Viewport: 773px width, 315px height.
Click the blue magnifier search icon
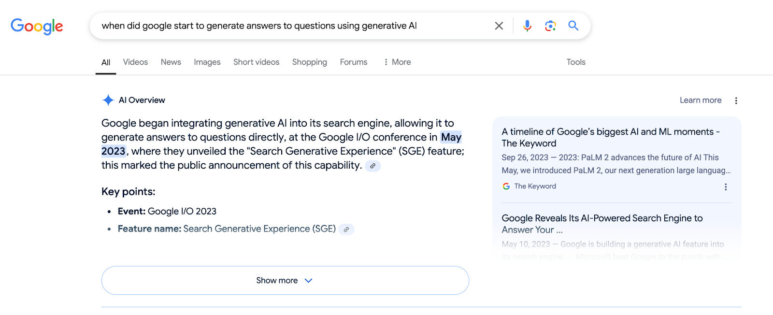(573, 26)
